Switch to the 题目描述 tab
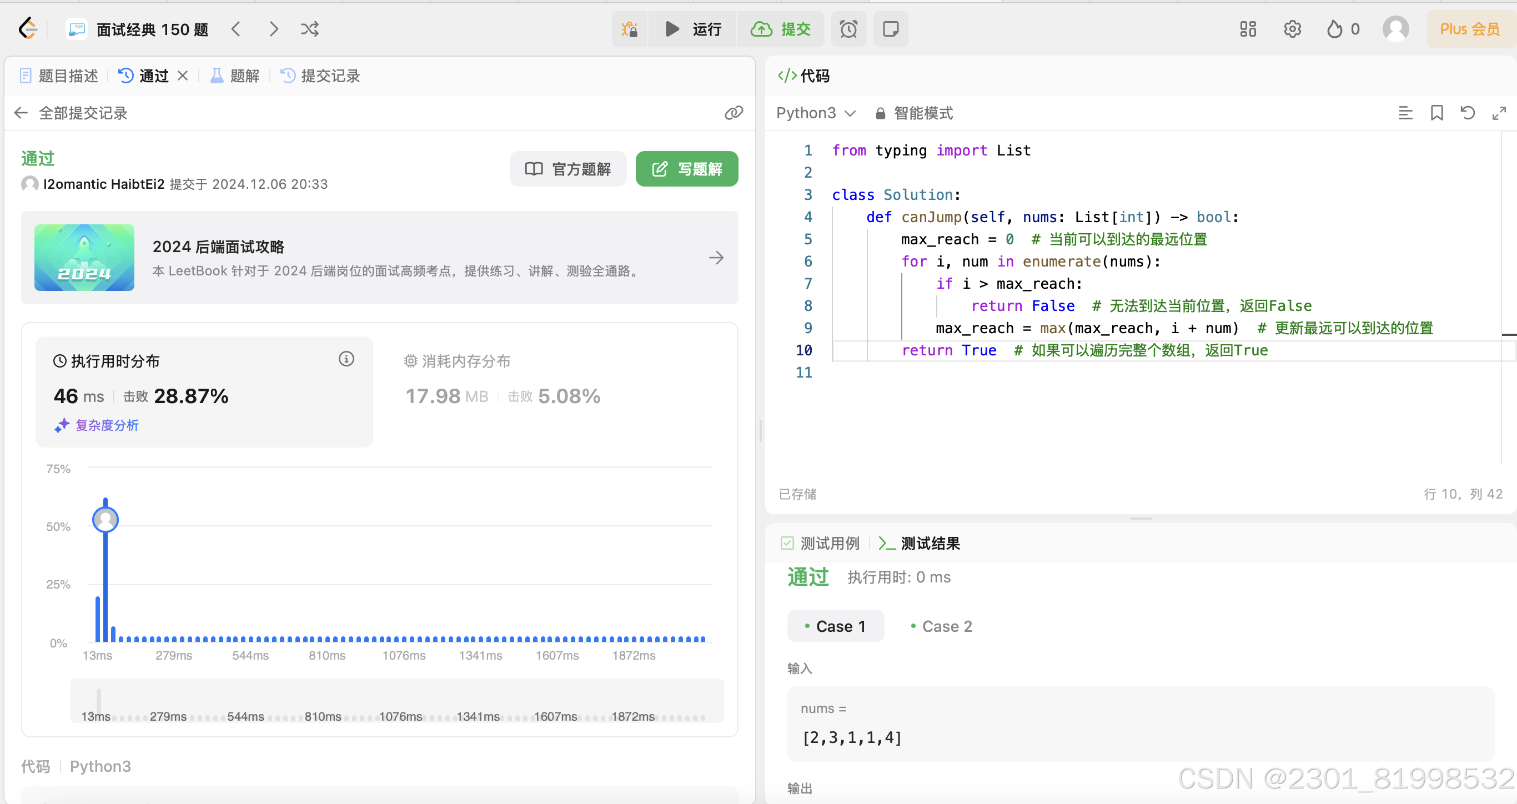 (59, 76)
